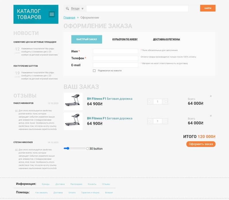Remove the first treadmill from the order
Viewport: 229px width, 200px height.
pos(211,96)
